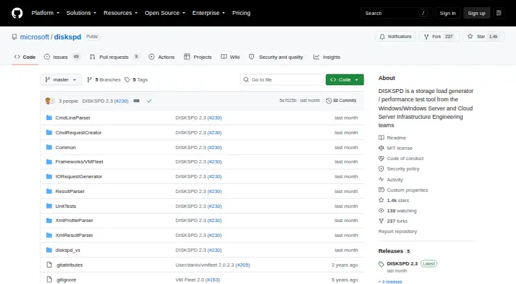Open the Resources dropdown
The width and height of the screenshot is (516, 284).
121,13
